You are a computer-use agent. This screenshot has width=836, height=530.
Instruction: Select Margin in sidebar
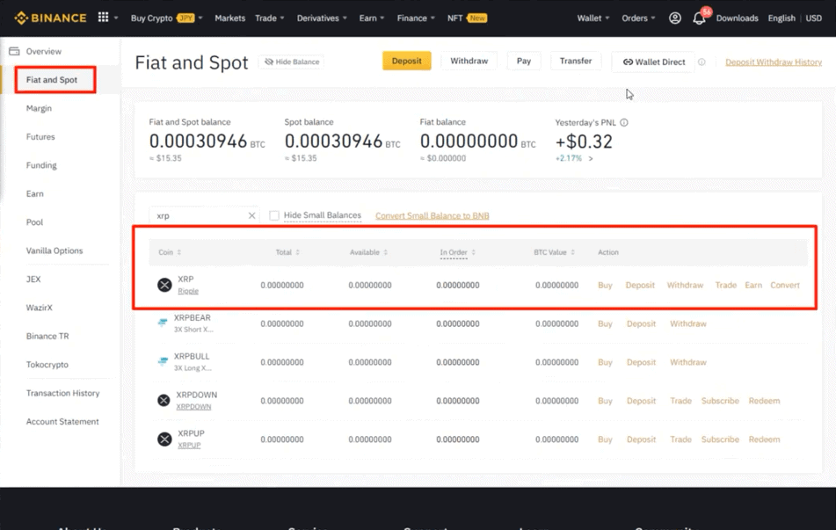[x=39, y=108]
